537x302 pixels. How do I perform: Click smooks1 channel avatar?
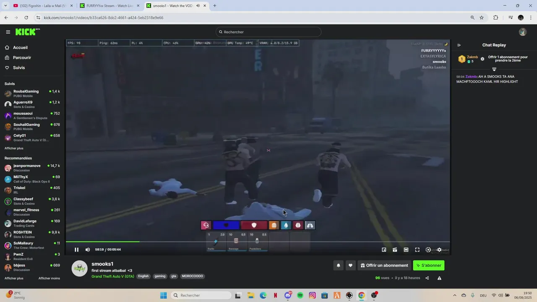click(x=80, y=268)
